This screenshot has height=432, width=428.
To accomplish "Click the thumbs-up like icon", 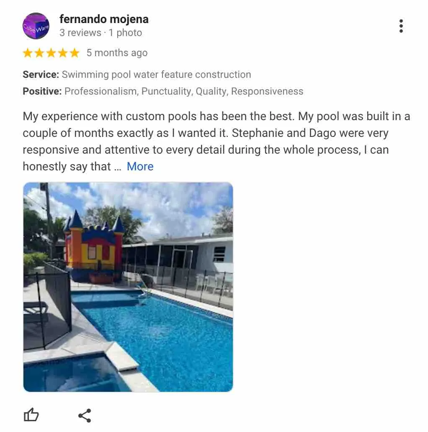I will (31, 415).
